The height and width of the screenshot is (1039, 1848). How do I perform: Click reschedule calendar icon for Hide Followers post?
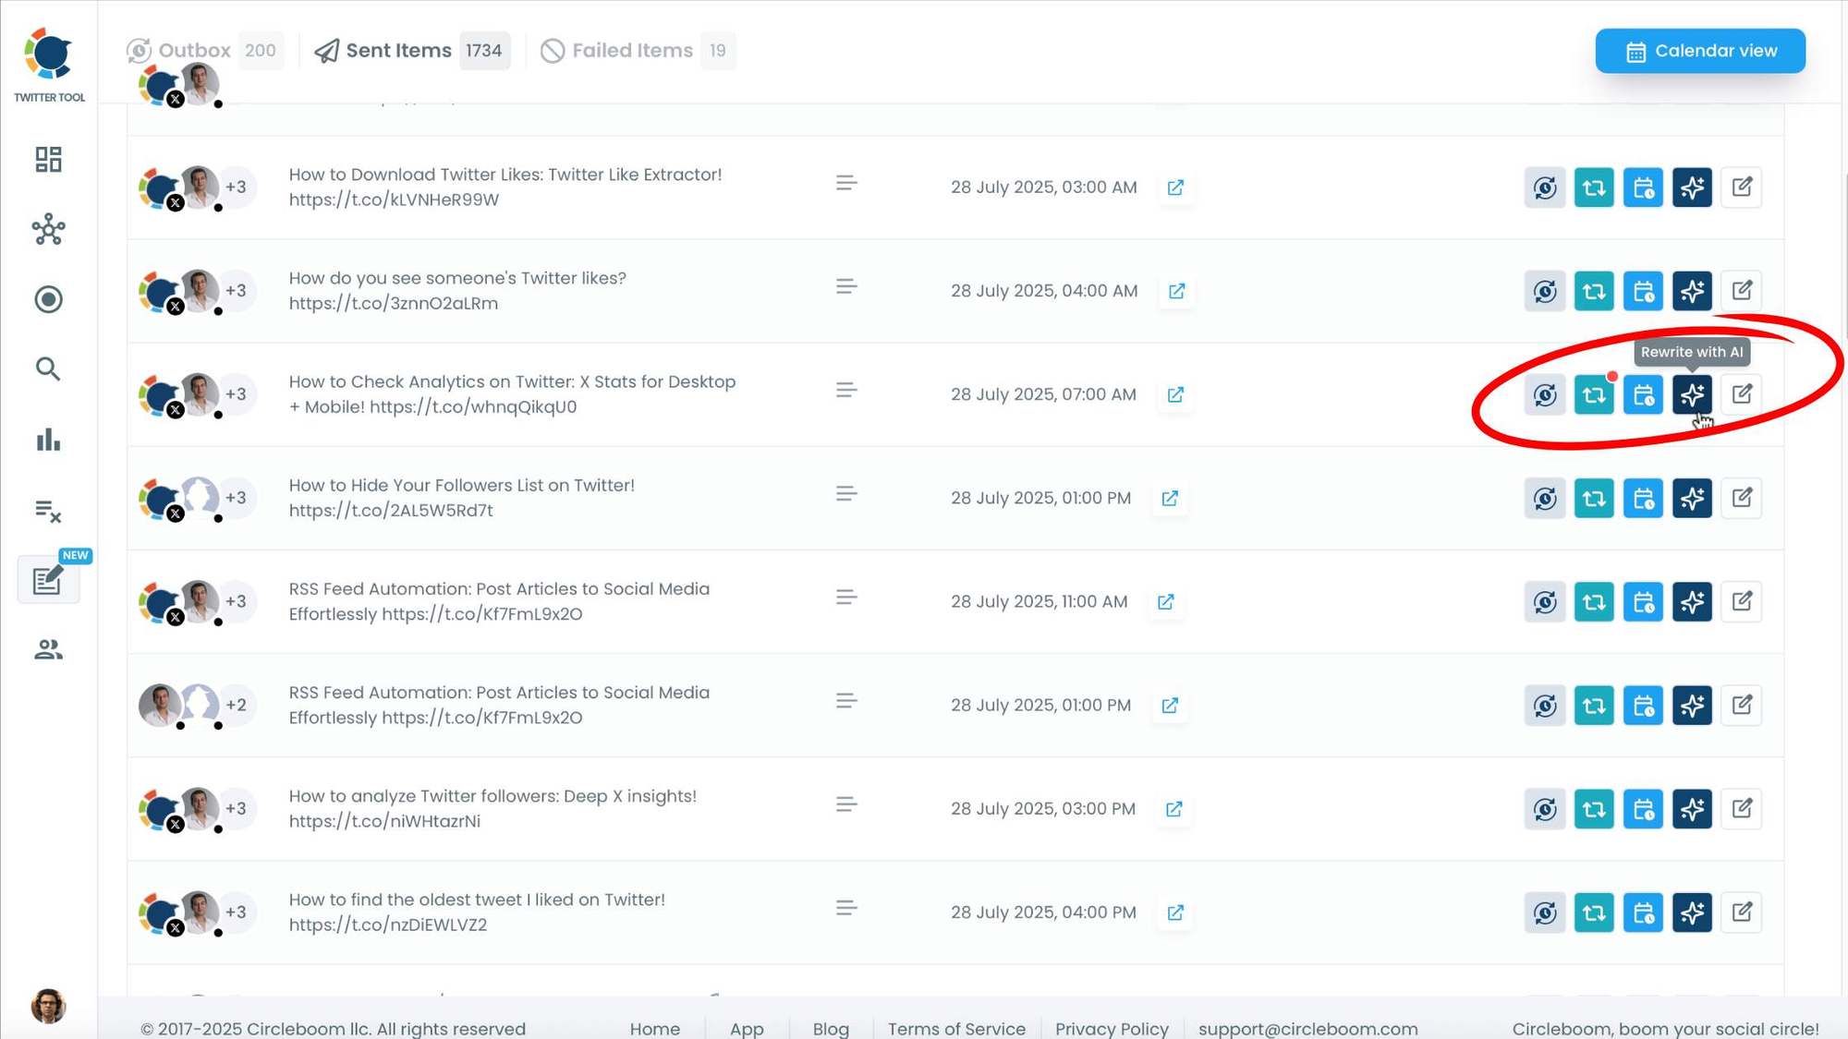tap(1643, 499)
